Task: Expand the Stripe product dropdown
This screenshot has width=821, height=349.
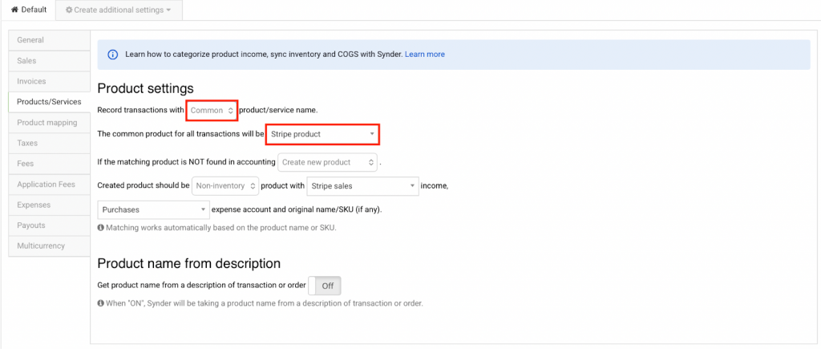Action: coord(322,134)
